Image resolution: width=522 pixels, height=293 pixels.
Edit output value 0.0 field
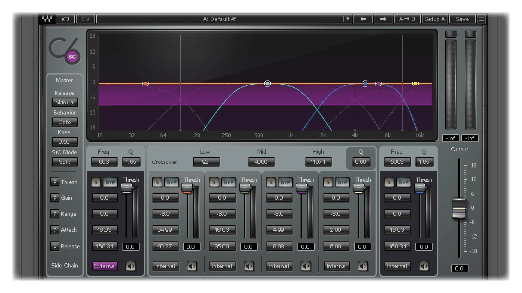459,268
